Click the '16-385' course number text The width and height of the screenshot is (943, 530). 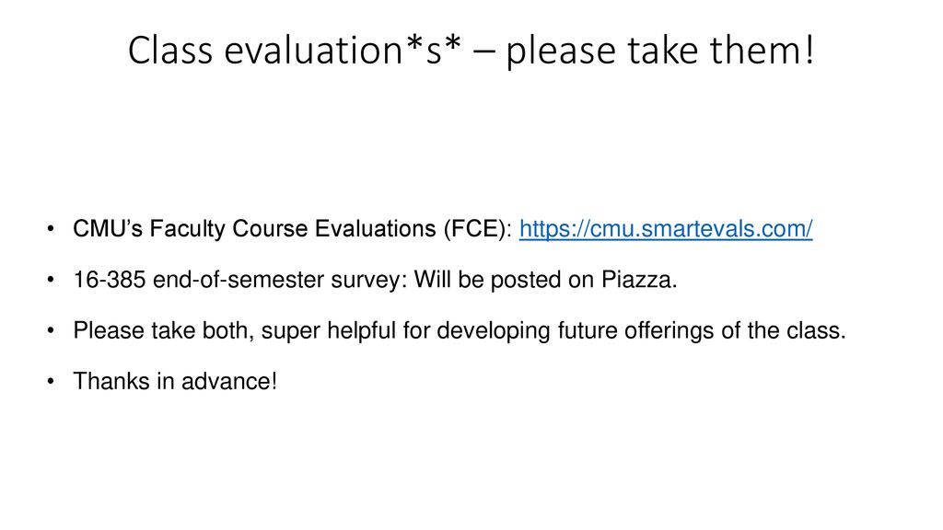(x=109, y=280)
